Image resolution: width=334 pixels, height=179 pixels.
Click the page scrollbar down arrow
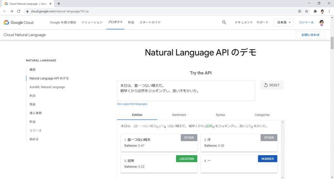click(332, 177)
